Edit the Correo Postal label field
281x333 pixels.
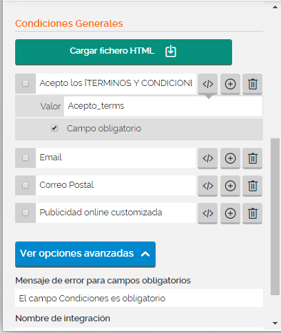pyautogui.click(x=116, y=185)
